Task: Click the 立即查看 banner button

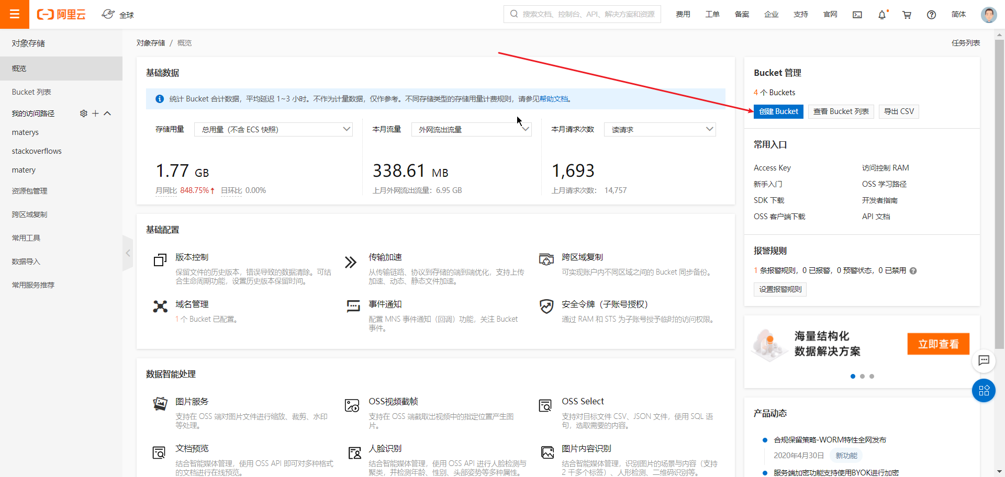Action: (x=938, y=344)
